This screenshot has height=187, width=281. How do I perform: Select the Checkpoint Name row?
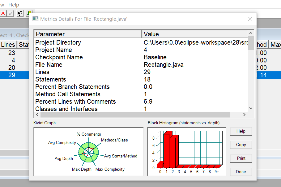pos(141,57)
